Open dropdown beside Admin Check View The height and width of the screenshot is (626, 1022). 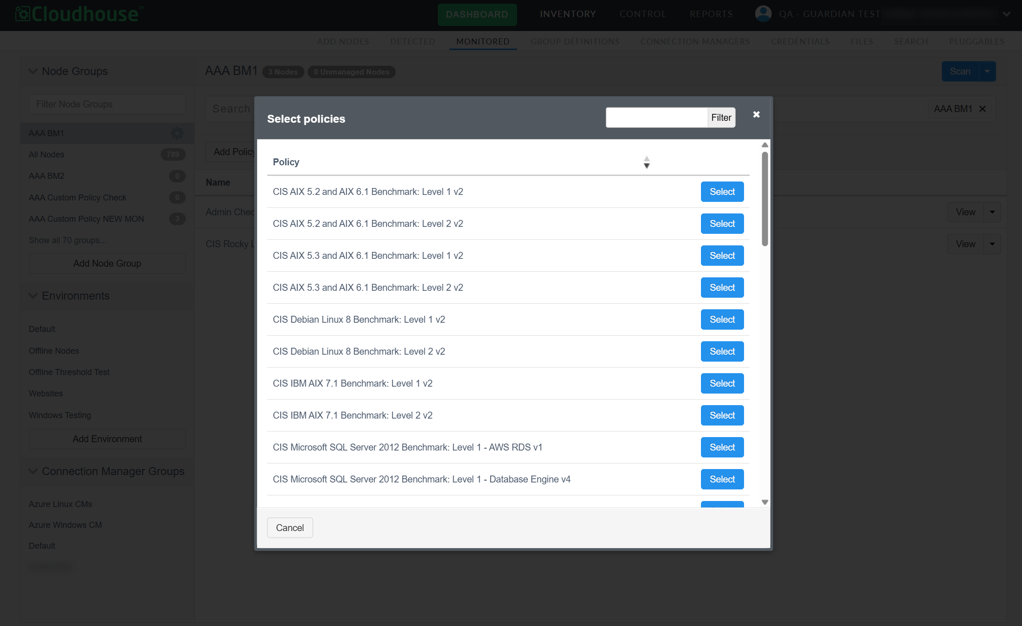[992, 212]
